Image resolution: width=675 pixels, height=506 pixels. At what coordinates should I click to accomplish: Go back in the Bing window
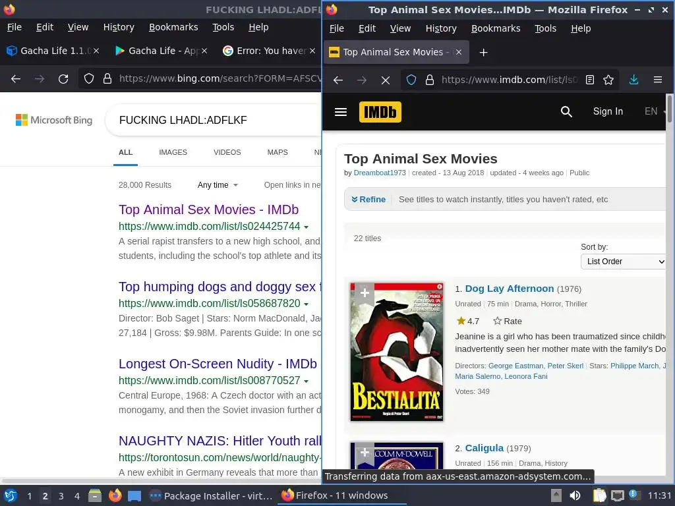16,79
